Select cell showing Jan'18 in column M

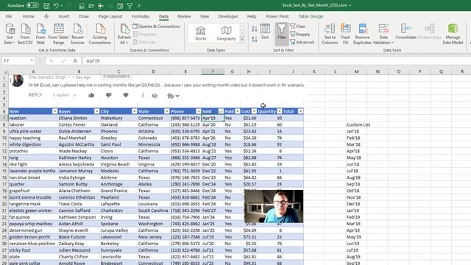pyautogui.click(x=356, y=131)
